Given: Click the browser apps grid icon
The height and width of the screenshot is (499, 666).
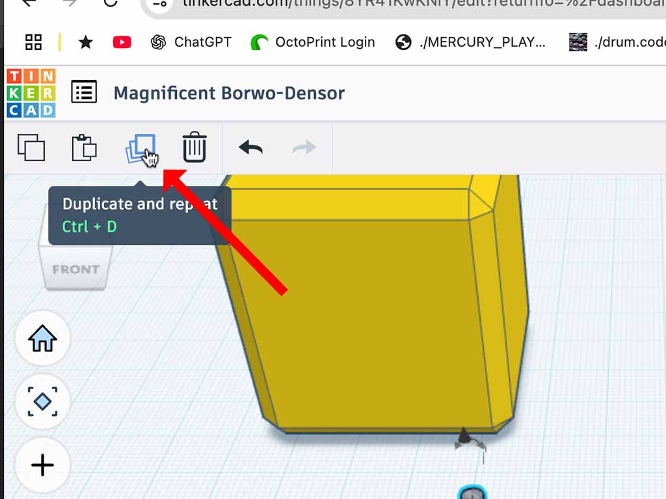Looking at the screenshot, I should [33, 42].
